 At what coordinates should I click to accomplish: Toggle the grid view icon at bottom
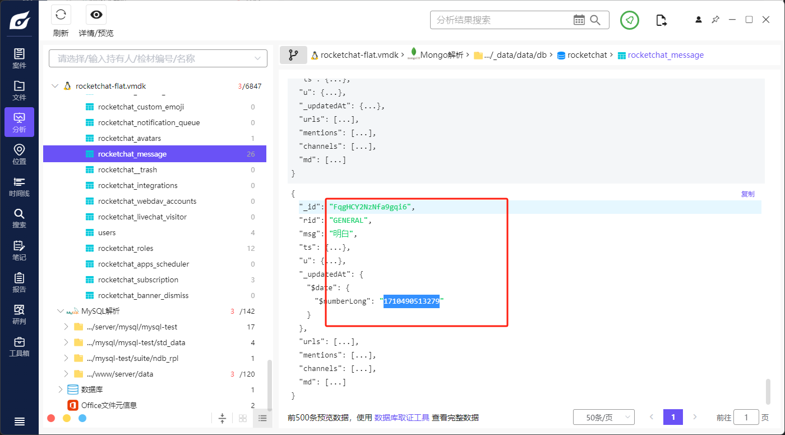point(243,418)
